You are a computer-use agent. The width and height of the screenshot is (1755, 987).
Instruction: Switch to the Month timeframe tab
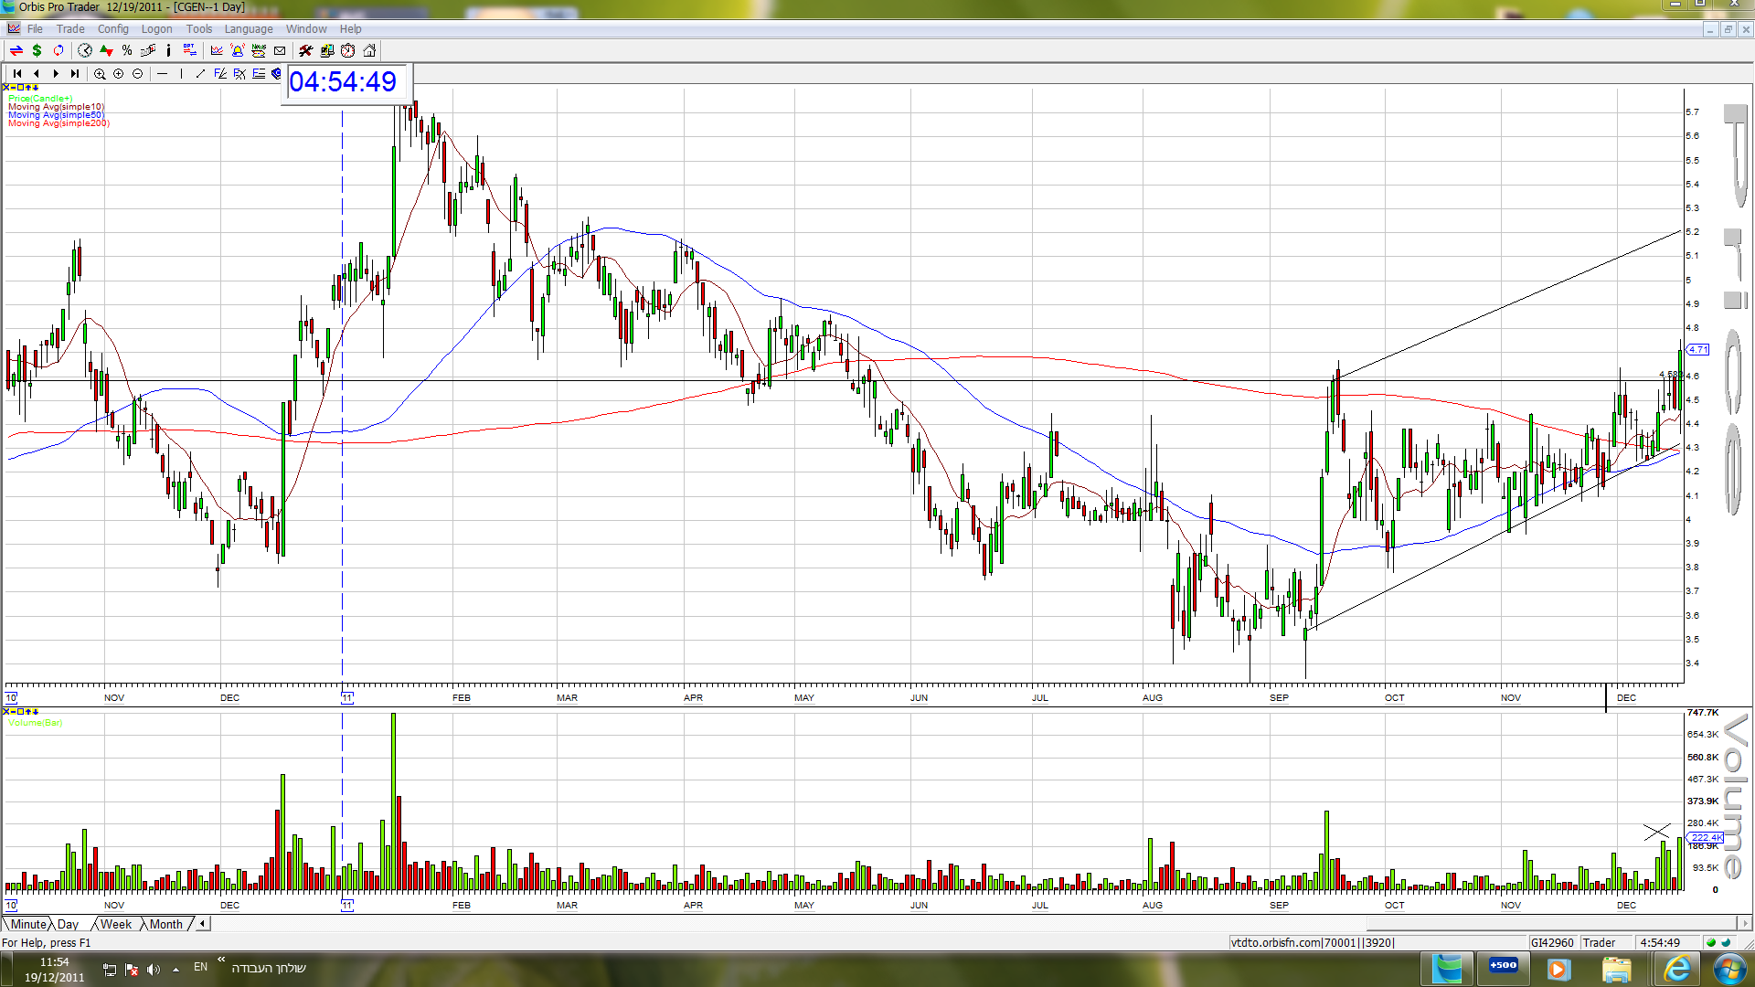[166, 924]
